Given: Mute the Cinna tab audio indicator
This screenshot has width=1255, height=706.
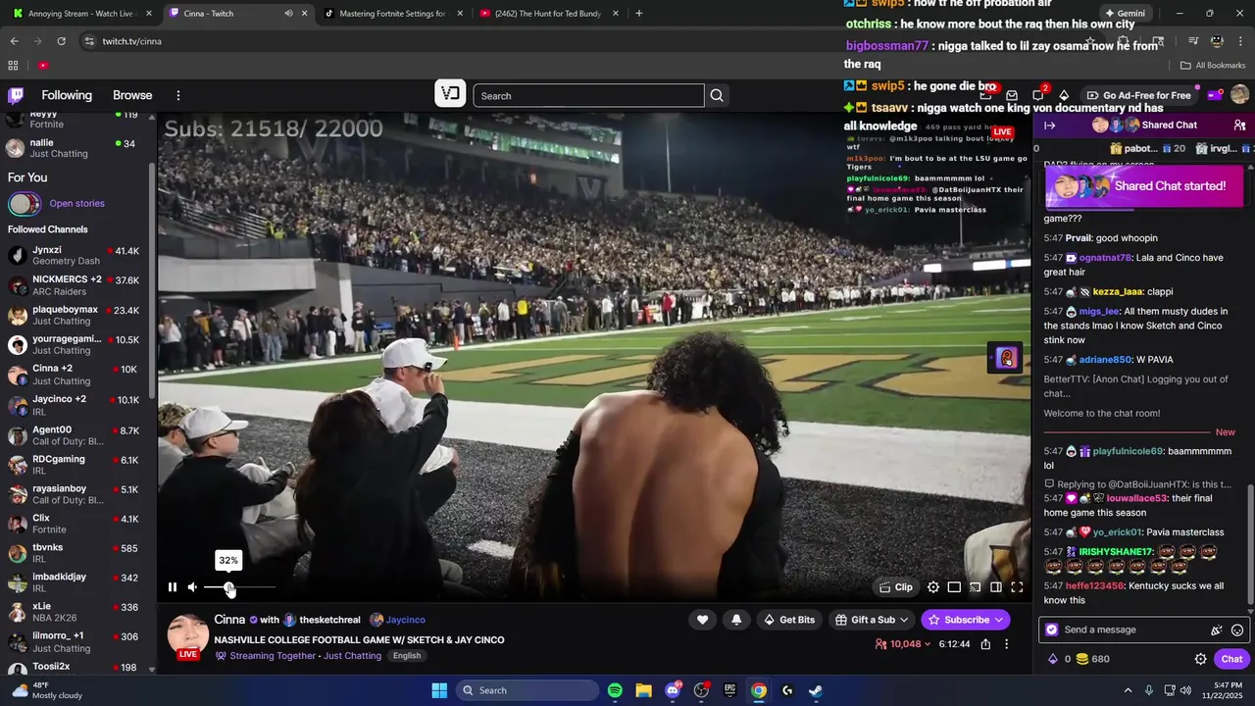Looking at the screenshot, I should [x=288, y=14].
